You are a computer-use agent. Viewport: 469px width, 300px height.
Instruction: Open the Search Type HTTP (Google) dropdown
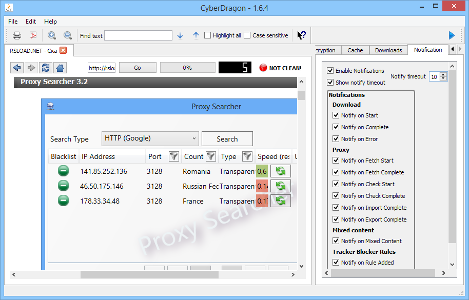tap(150, 138)
